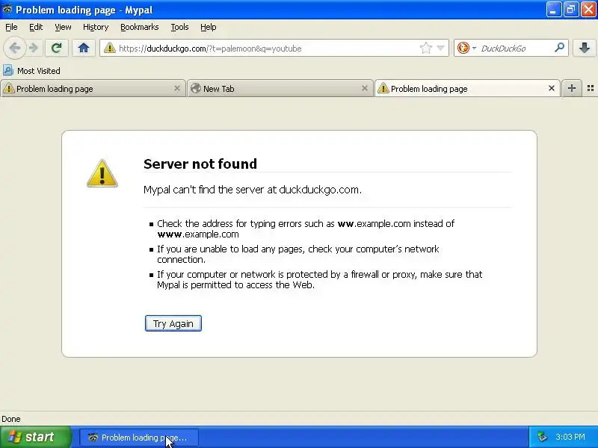Open the Home page button
Viewport: 598px width, 448px height.
[x=84, y=48]
